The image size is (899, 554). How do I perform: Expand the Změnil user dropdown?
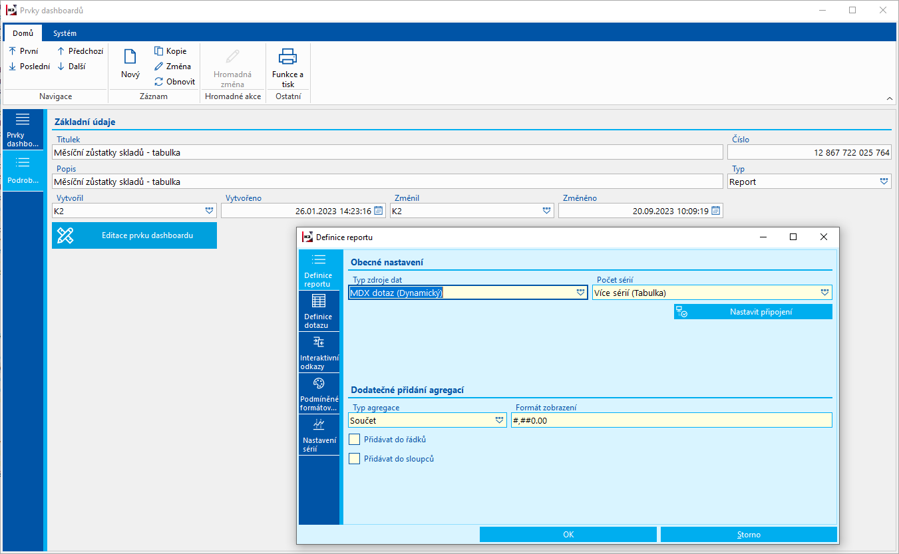pos(547,211)
